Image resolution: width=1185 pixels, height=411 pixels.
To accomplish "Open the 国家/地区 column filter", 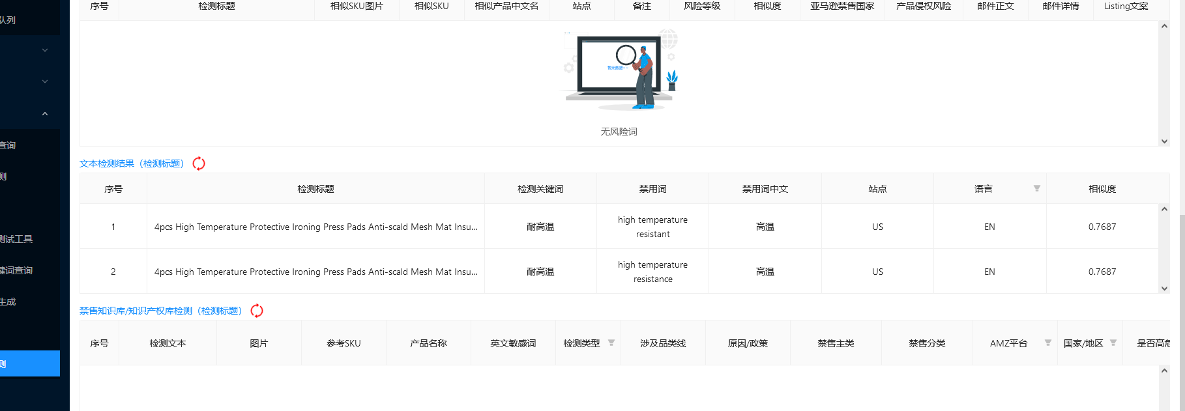I will point(1113,343).
